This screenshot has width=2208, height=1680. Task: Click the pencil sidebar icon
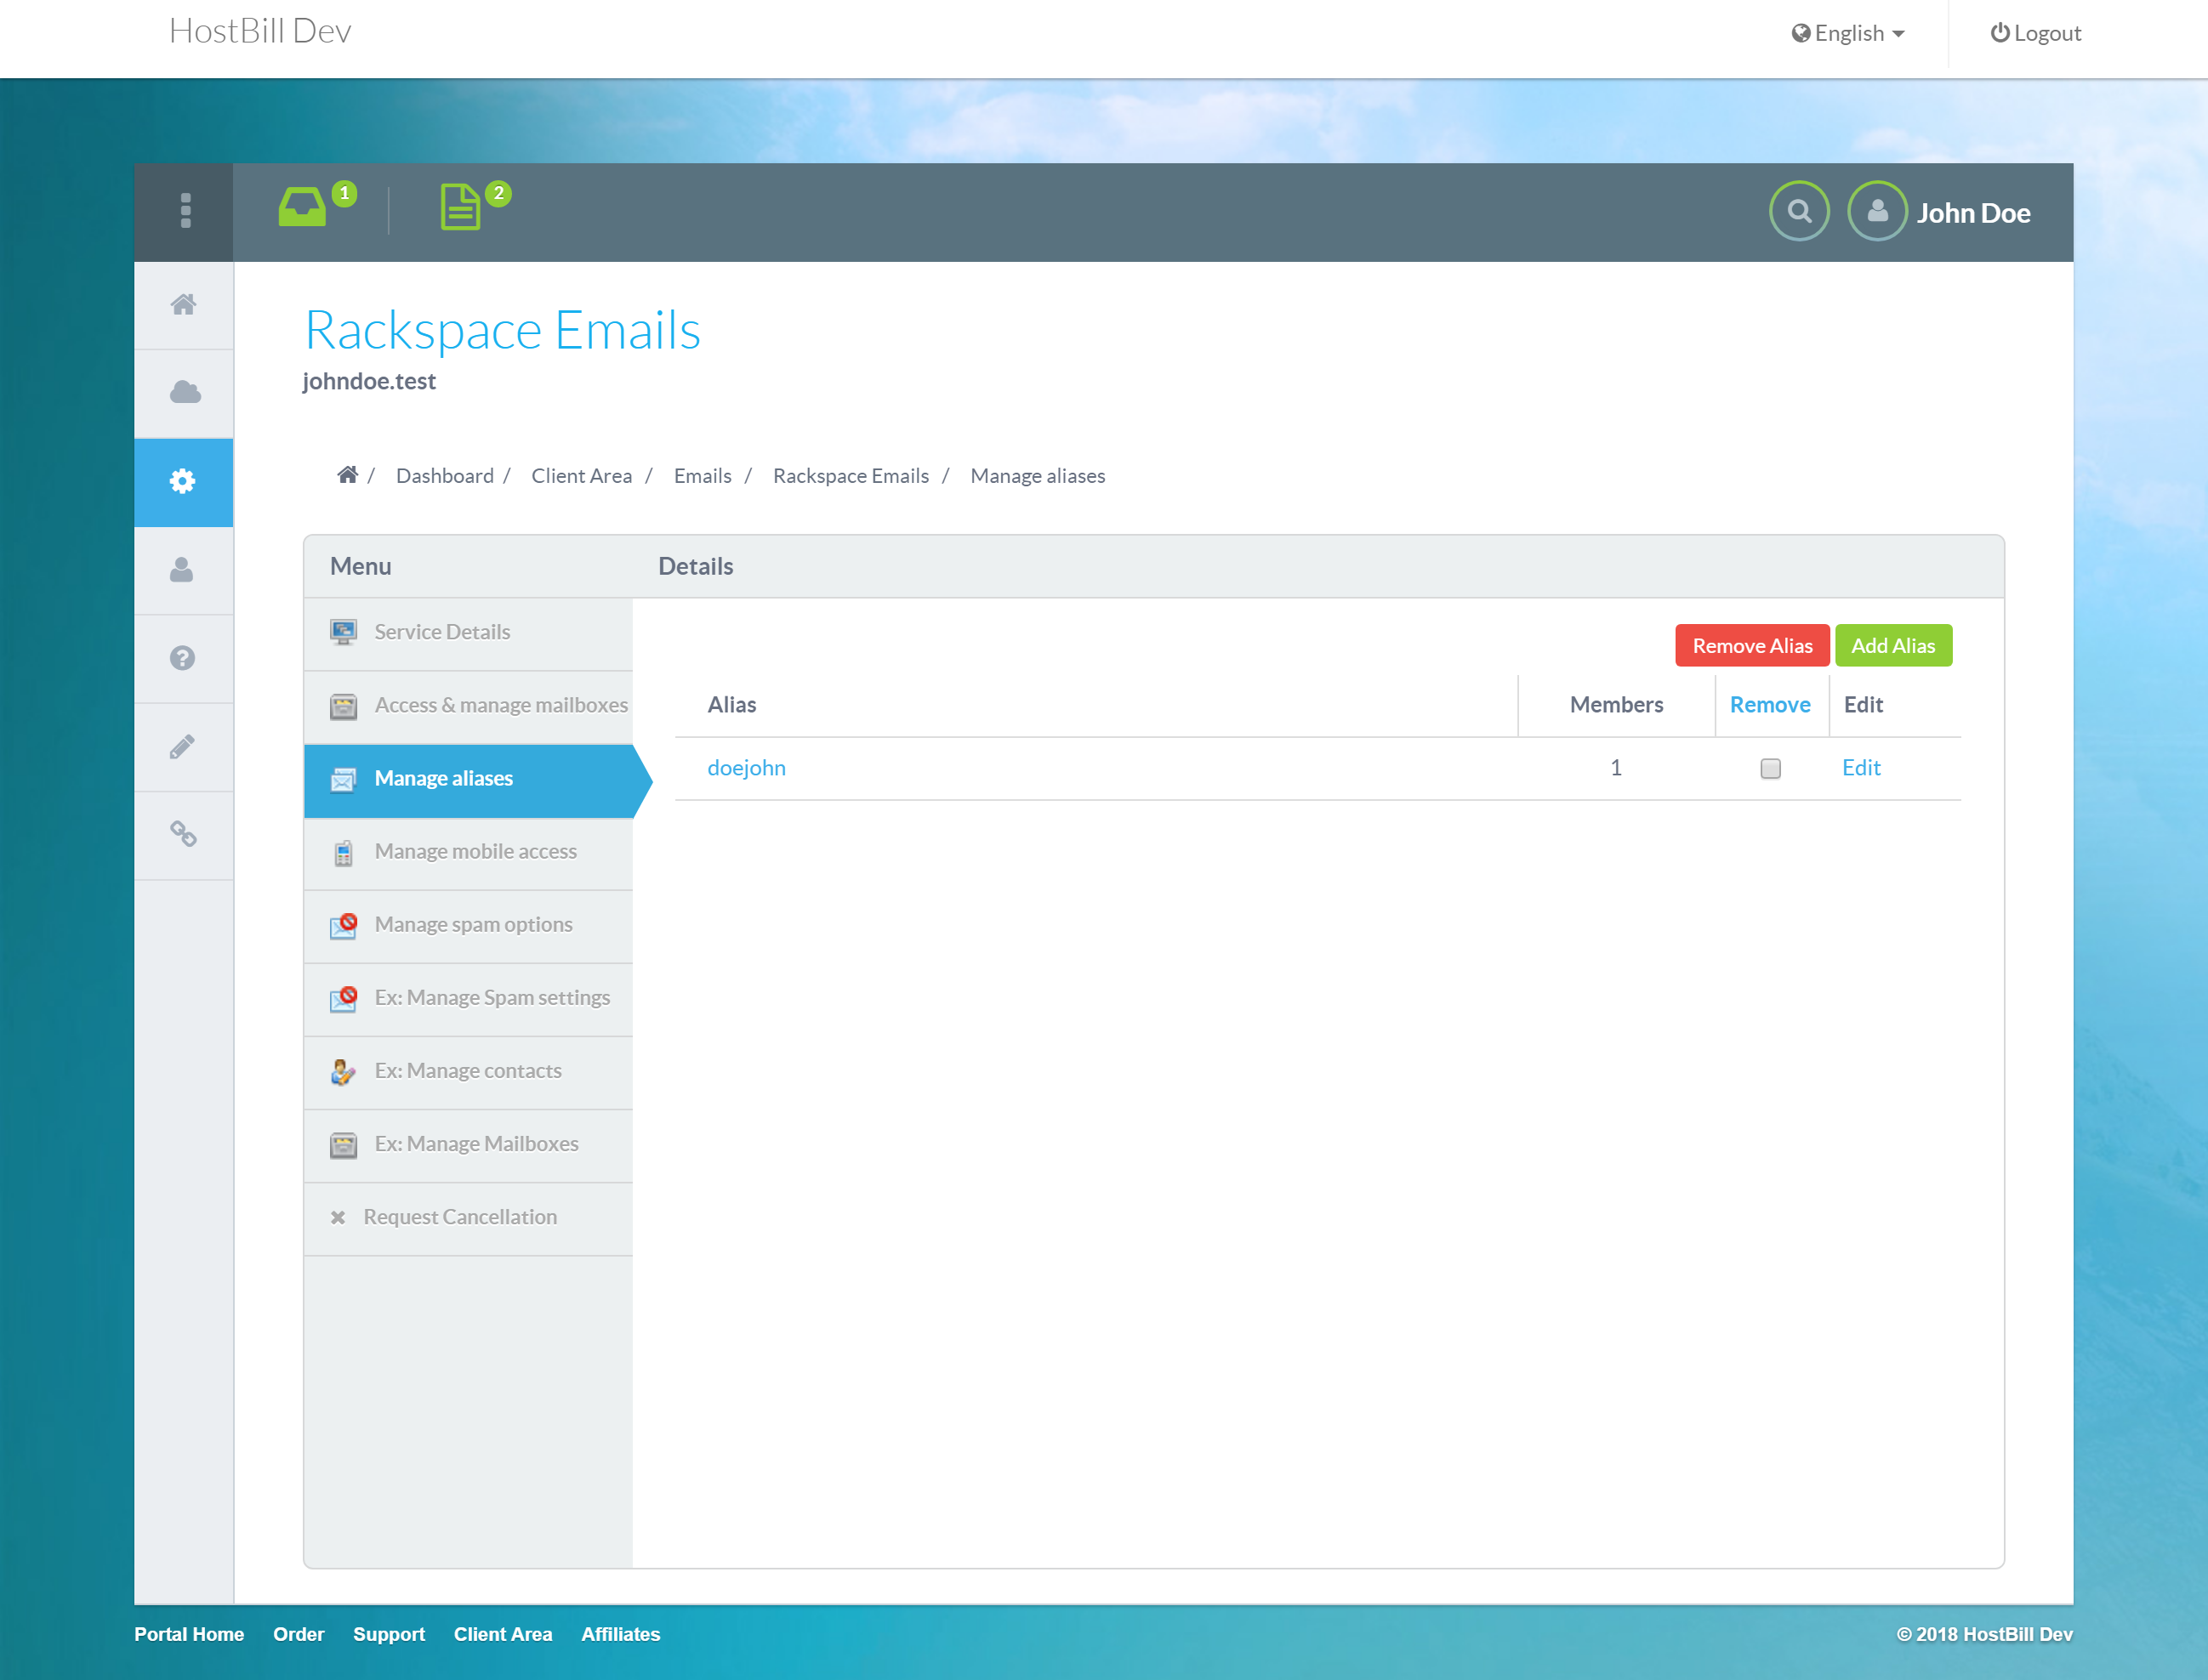(182, 746)
